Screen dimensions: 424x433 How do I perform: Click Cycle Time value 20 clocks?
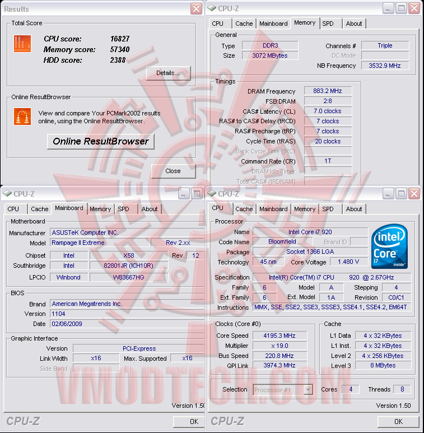[x=328, y=141]
